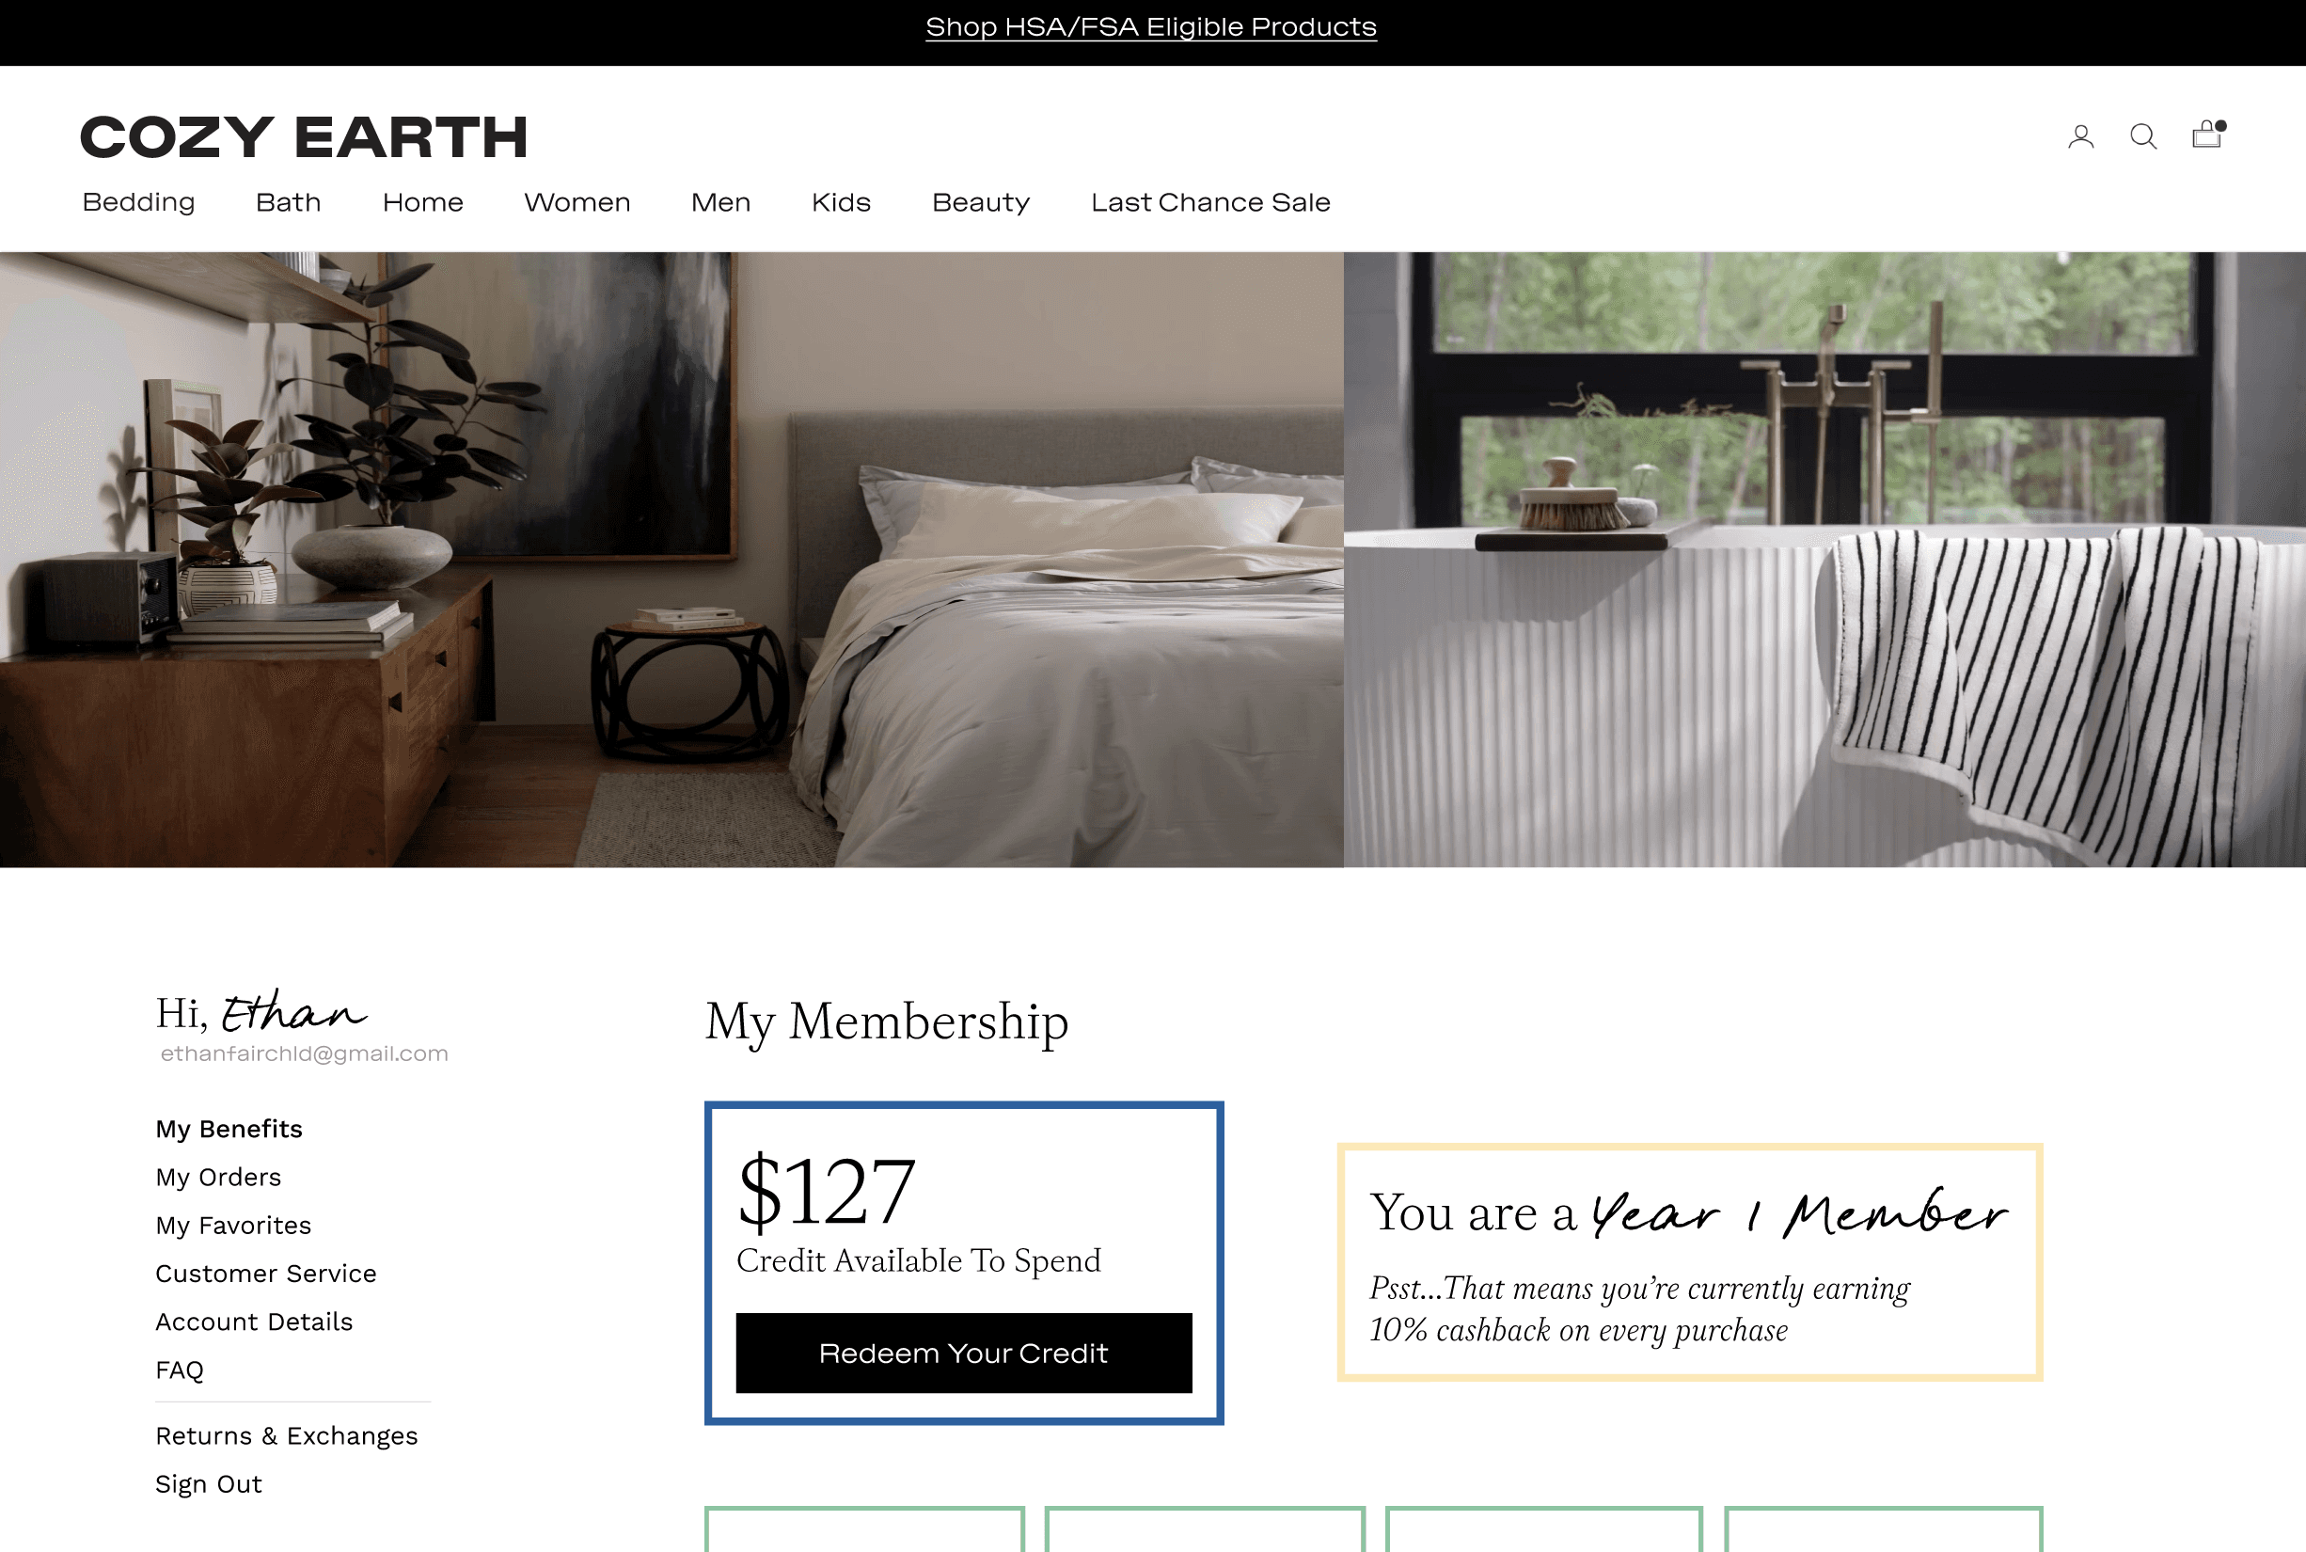Open the account profile icon
The width and height of the screenshot is (2306, 1552).
2080,136
